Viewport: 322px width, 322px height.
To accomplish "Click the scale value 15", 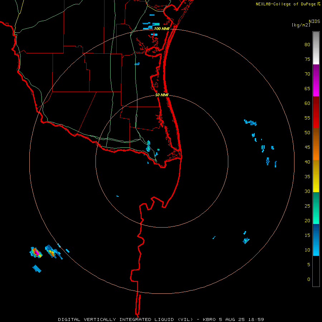I will click(x=307, y=235).
